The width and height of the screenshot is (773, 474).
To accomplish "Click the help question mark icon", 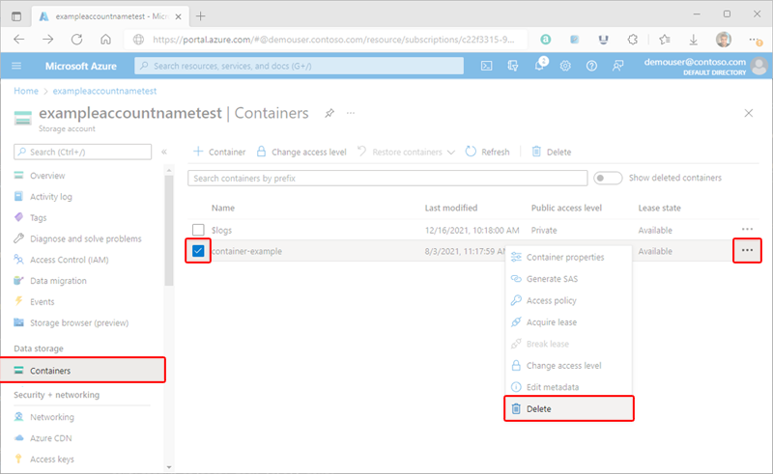I will [591, 66].
